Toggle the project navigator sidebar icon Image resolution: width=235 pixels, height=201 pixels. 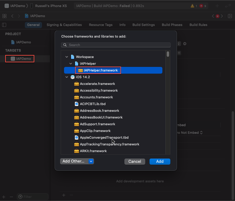click(4, 25)
